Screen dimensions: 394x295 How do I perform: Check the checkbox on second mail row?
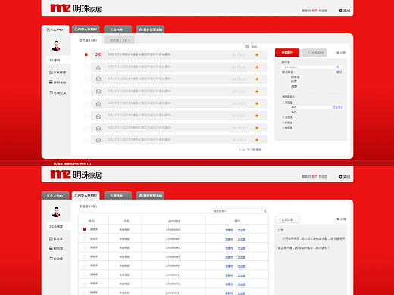point(86,67)
